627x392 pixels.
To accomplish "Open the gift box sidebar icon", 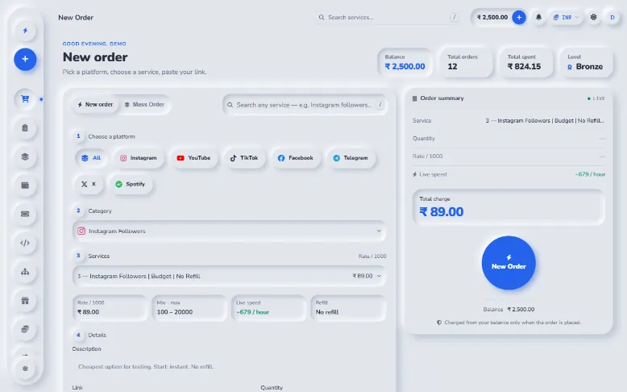I will click(x=25, y=300).
